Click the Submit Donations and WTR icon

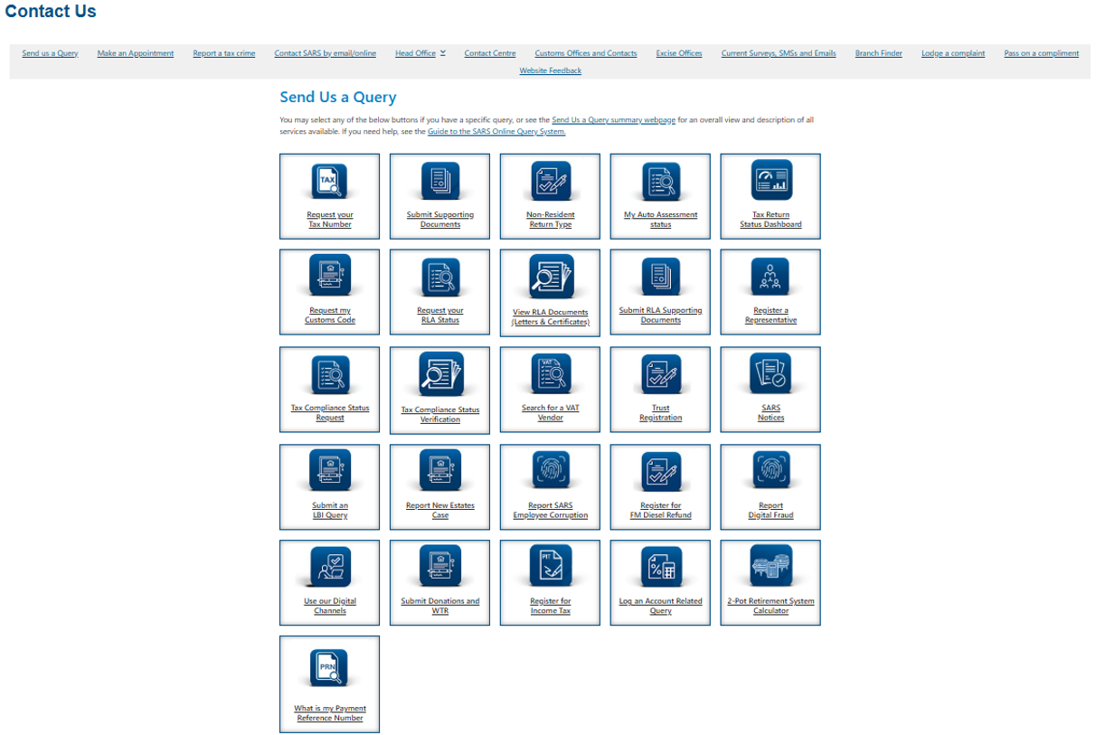(x=440, y=567)
